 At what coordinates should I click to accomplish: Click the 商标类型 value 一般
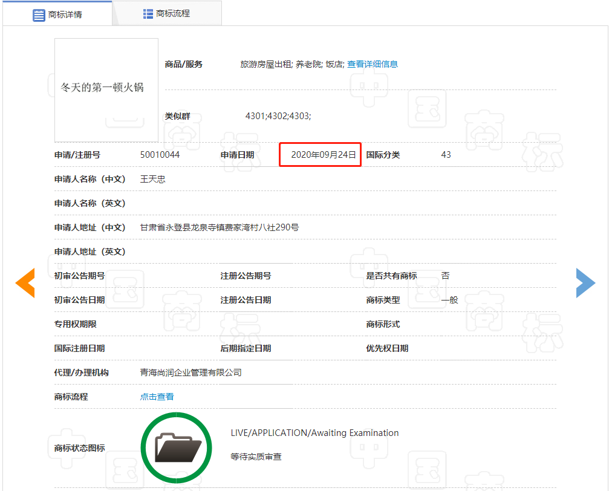[449, 300]
